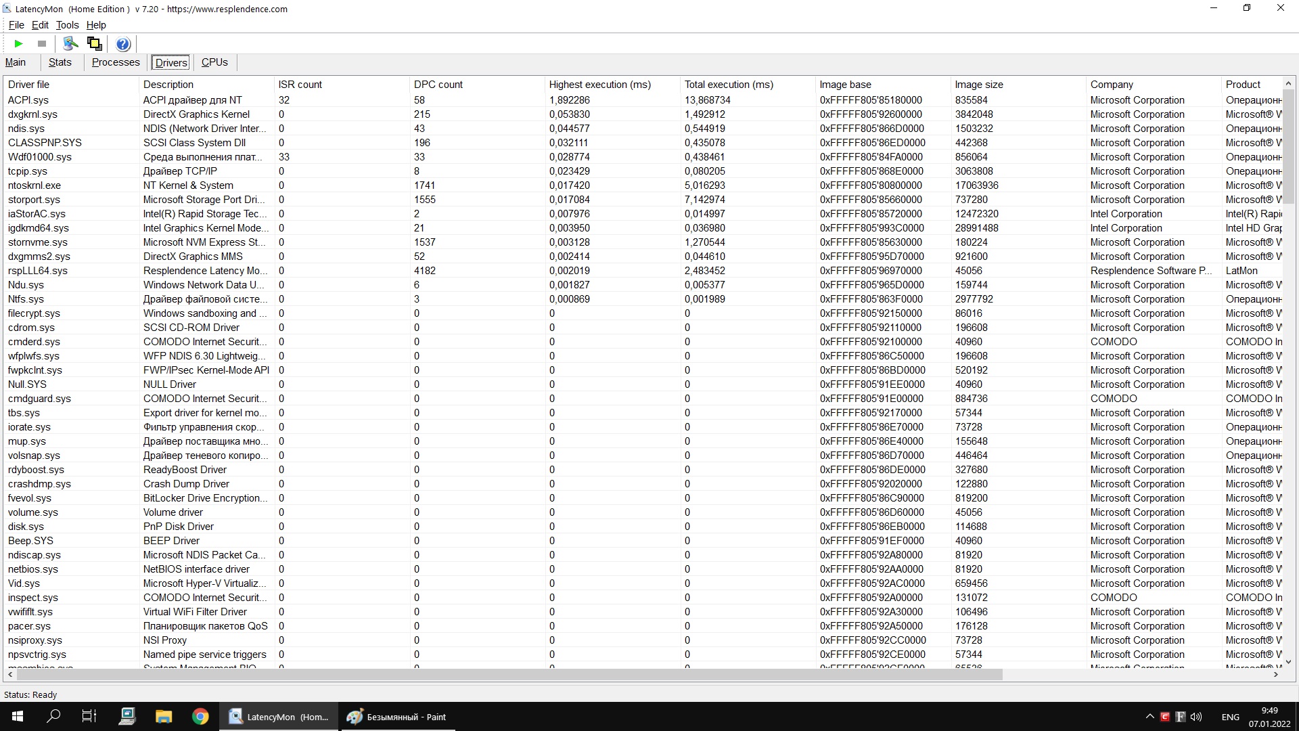Select the ACPI.sys driver row
This screenshot has height=731, width=1299.
pyautogui.click(x=28, y=100)
